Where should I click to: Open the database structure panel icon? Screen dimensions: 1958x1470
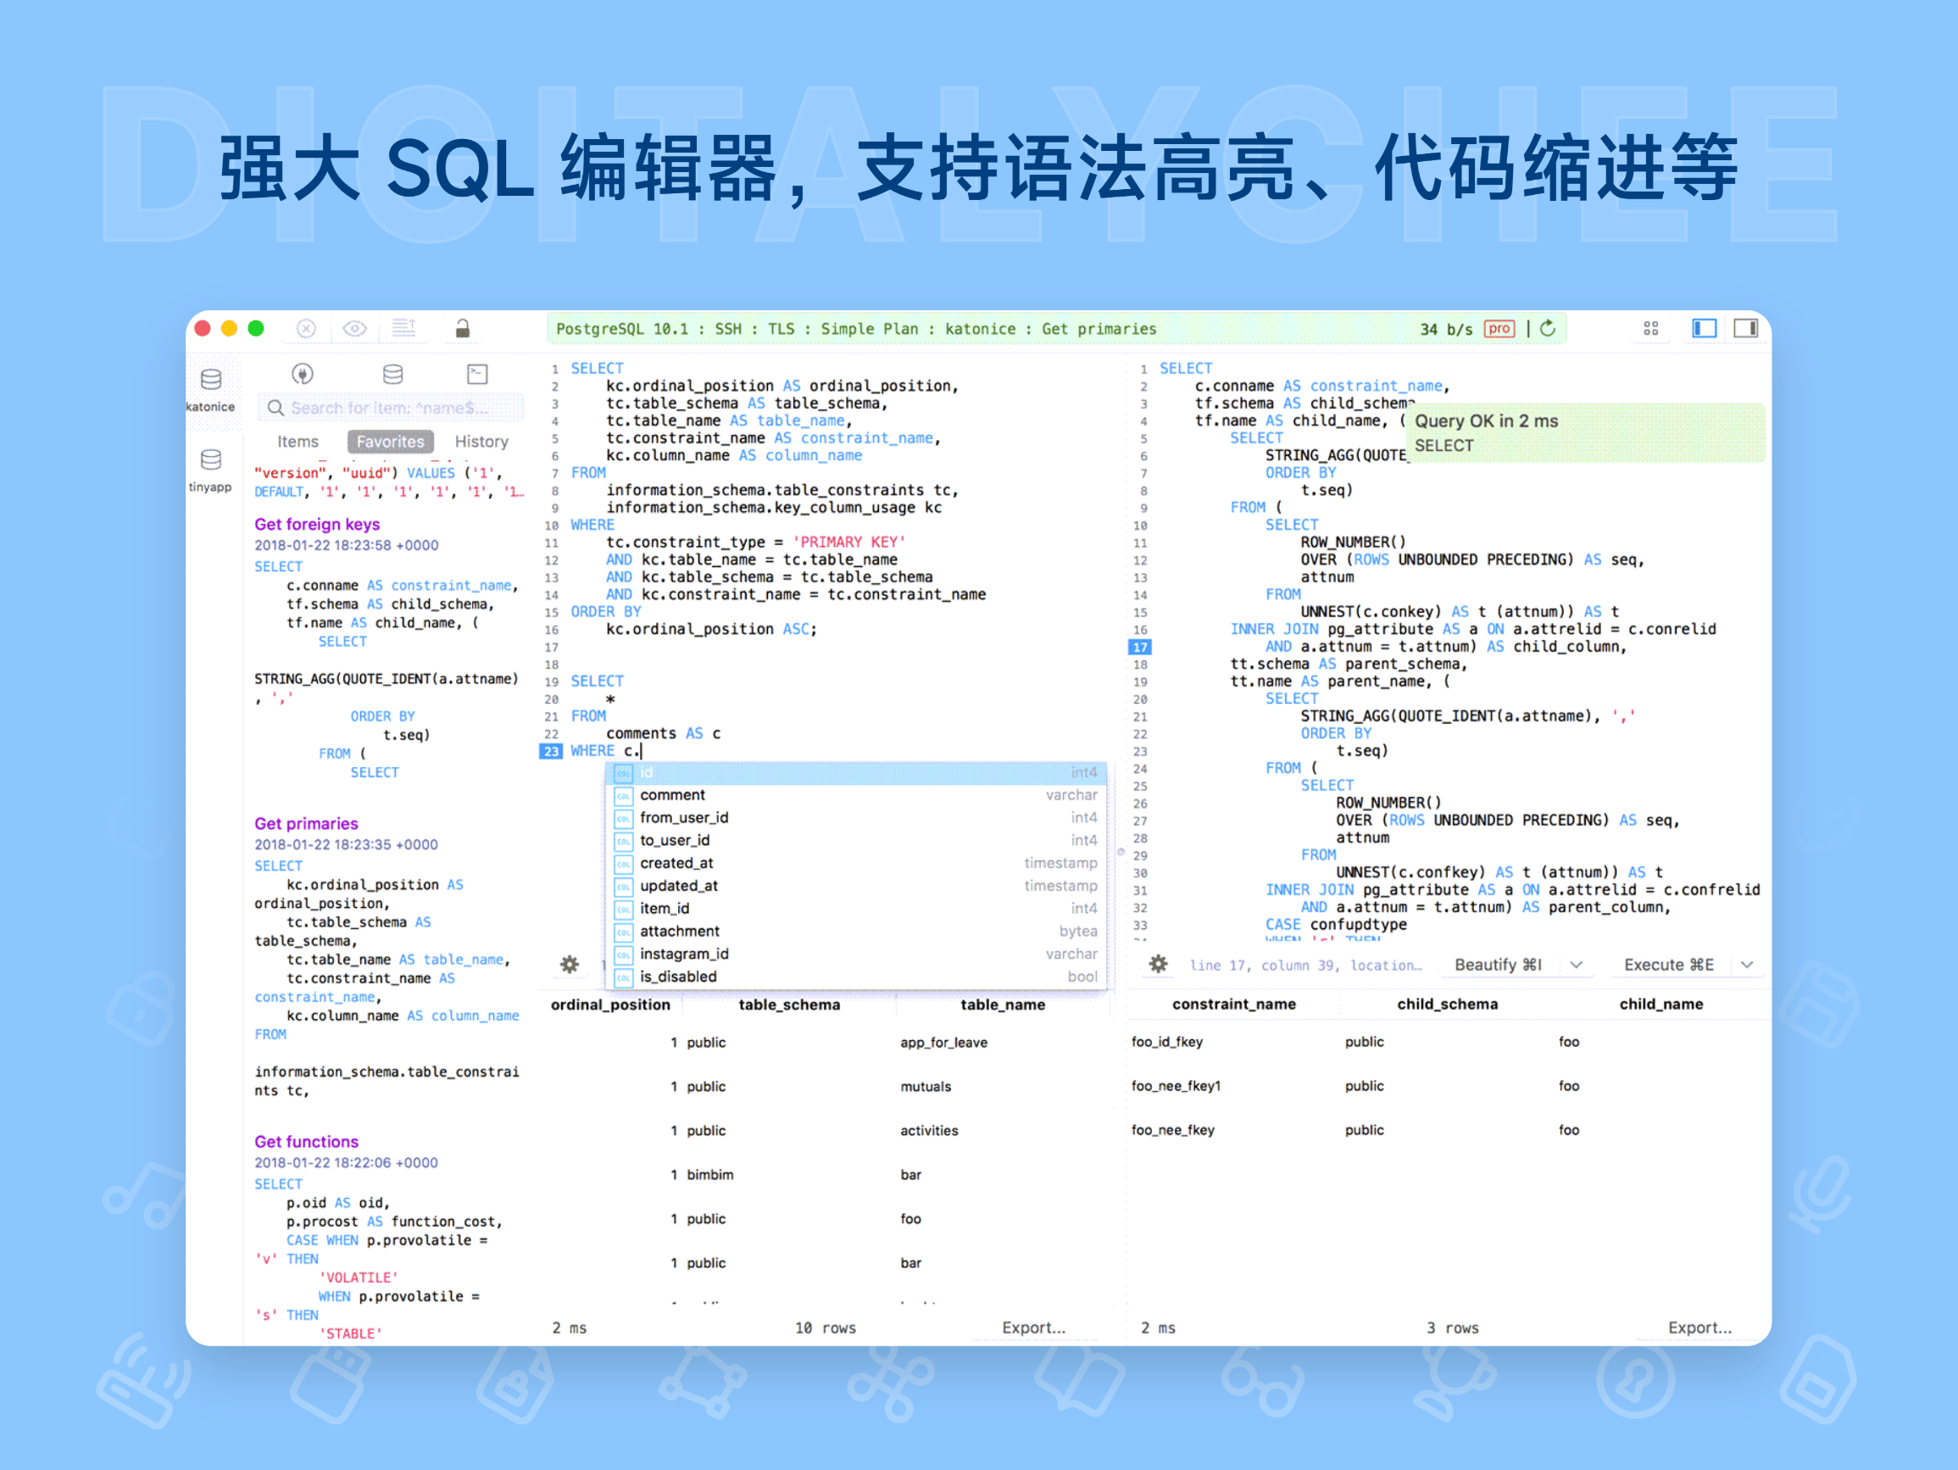(392, 376)
